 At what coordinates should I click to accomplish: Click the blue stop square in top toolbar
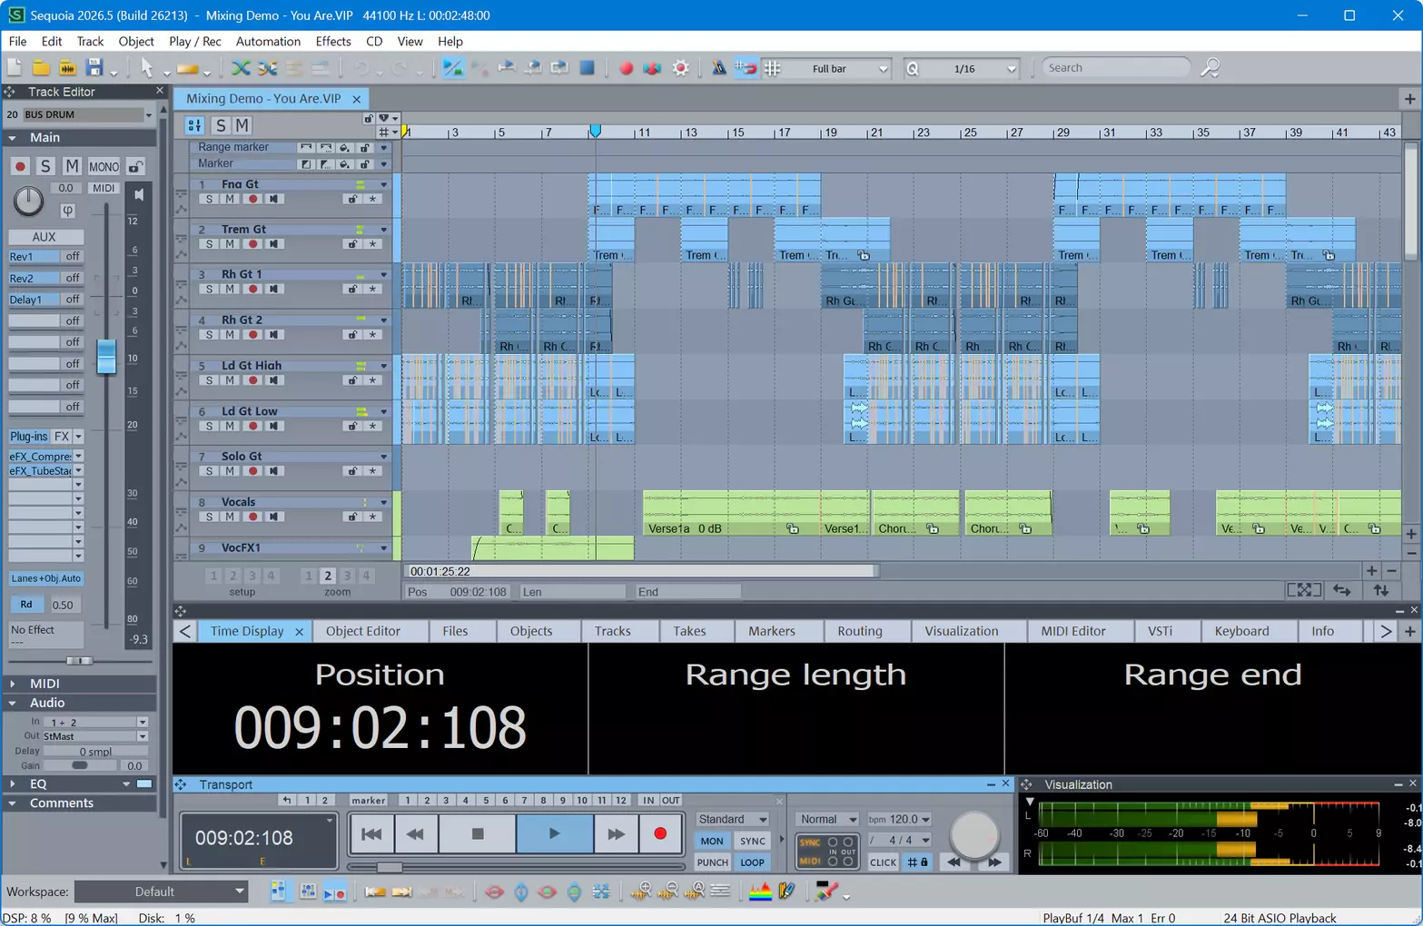pyautogui.click(x=588, y=68)
